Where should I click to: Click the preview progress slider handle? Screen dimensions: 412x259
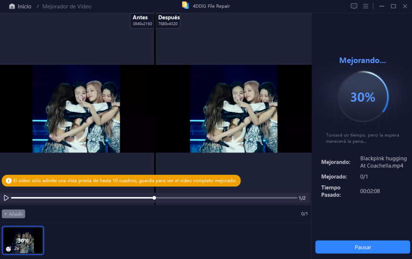click(154, 198)
